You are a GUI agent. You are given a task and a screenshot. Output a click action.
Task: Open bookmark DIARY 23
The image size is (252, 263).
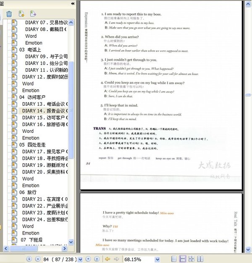click(x=45, y=213)
